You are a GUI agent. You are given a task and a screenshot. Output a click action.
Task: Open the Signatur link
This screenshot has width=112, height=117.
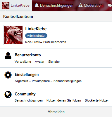(54, 62)
